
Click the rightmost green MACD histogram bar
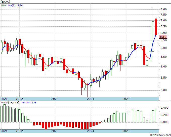(156, 116)
